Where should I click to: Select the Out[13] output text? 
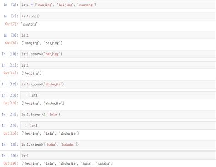pyautogui.click(x=43, y=104)
